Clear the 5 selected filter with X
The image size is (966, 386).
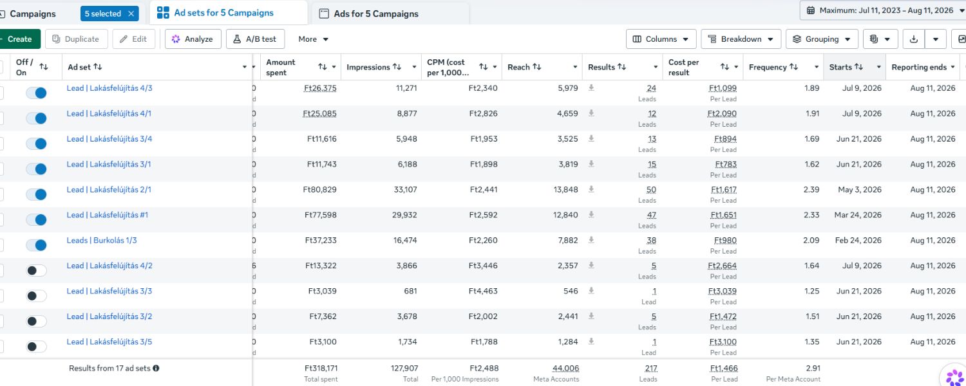(x=131, y=14)
